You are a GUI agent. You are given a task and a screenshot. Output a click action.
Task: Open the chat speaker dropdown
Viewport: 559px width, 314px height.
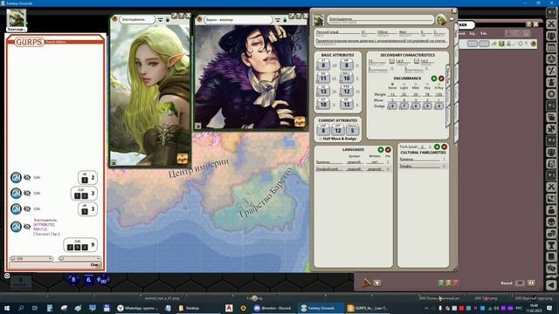click(x=79, y=258)
